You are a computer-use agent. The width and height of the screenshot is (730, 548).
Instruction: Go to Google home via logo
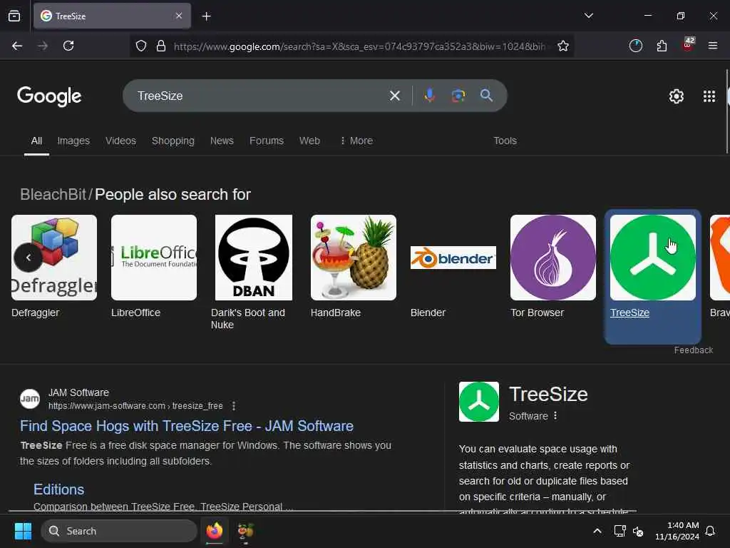point(49,96)
